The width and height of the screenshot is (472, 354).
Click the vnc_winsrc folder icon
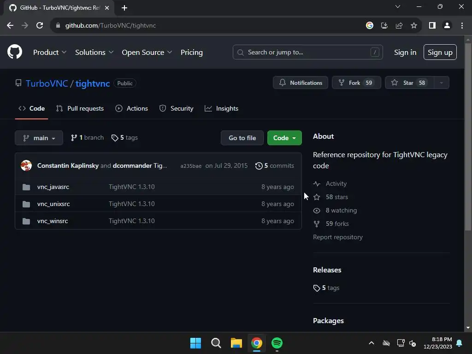click(26, 221)
